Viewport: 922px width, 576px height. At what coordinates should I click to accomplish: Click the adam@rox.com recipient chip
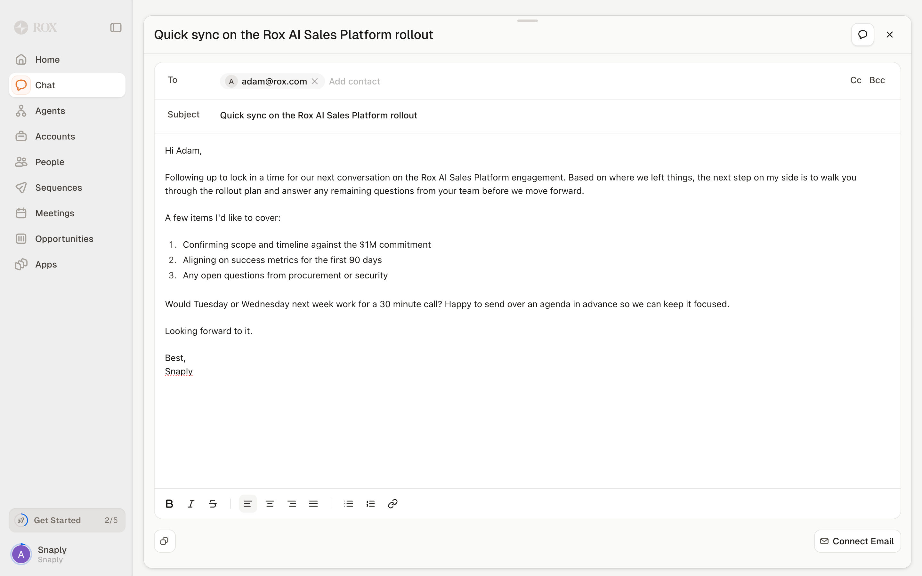click(x=272, y=81)
